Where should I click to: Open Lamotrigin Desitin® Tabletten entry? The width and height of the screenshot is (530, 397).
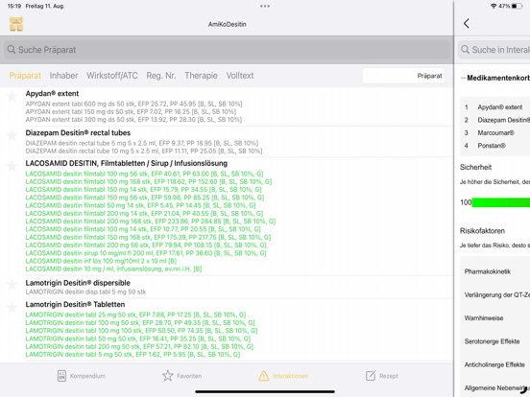click(x=76, y=304)
